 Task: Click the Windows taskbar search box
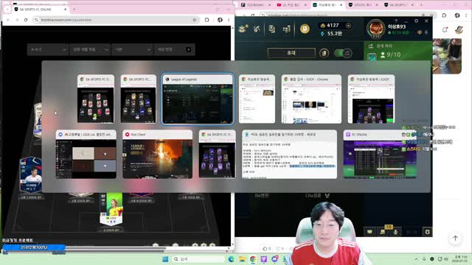198,259
